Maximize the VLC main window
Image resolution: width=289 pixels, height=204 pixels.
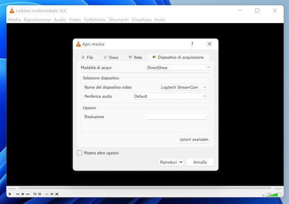(x=257, y=10)
